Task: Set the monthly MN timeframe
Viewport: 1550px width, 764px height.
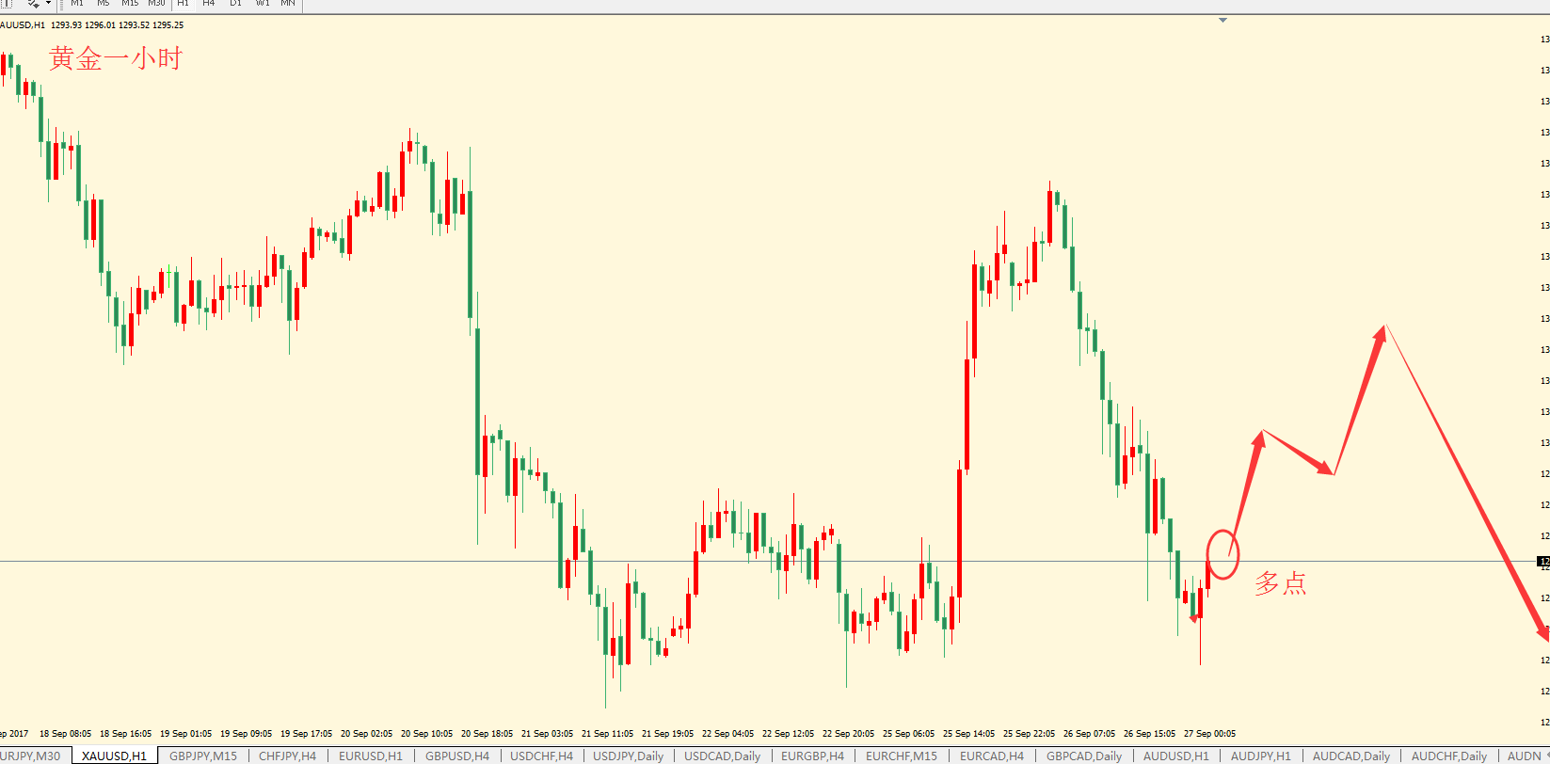Action: (288, 4)
